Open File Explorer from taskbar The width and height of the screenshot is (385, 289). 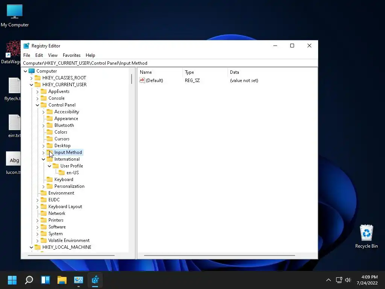point(62,280)
